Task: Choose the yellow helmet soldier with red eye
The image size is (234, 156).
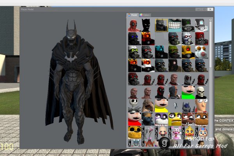Action: 188,52
